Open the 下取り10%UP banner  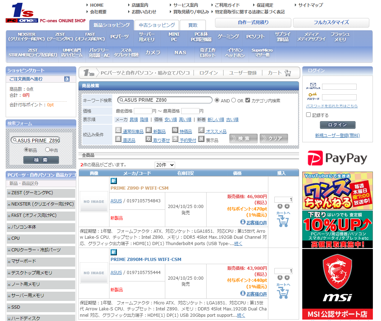coord(337,229)
